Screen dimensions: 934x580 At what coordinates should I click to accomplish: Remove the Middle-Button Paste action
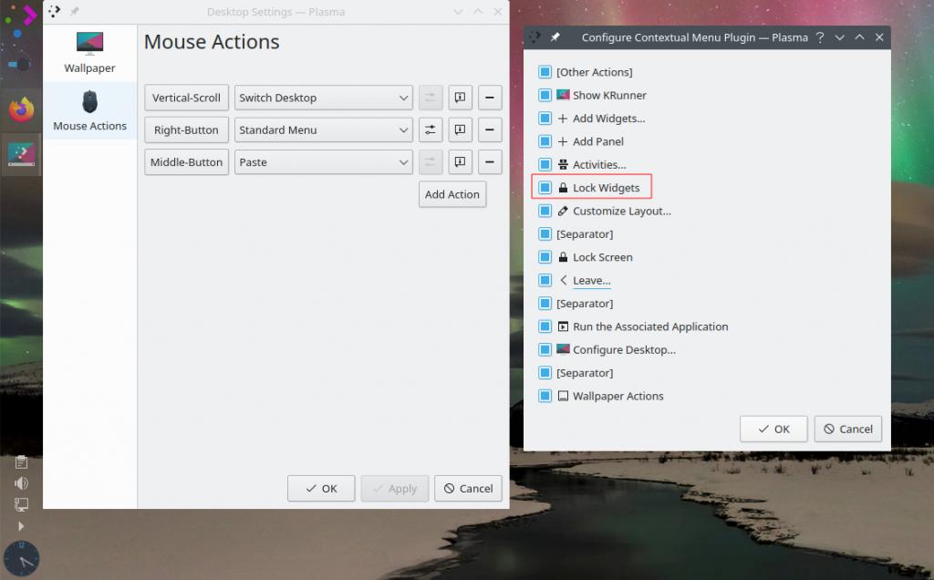pyautogui.click(x=491, y=162)
